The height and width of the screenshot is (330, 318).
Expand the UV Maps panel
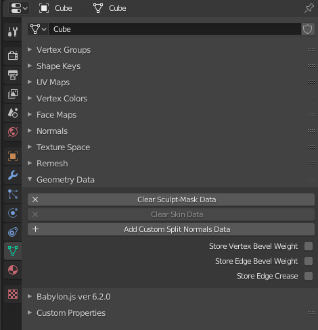30,82
